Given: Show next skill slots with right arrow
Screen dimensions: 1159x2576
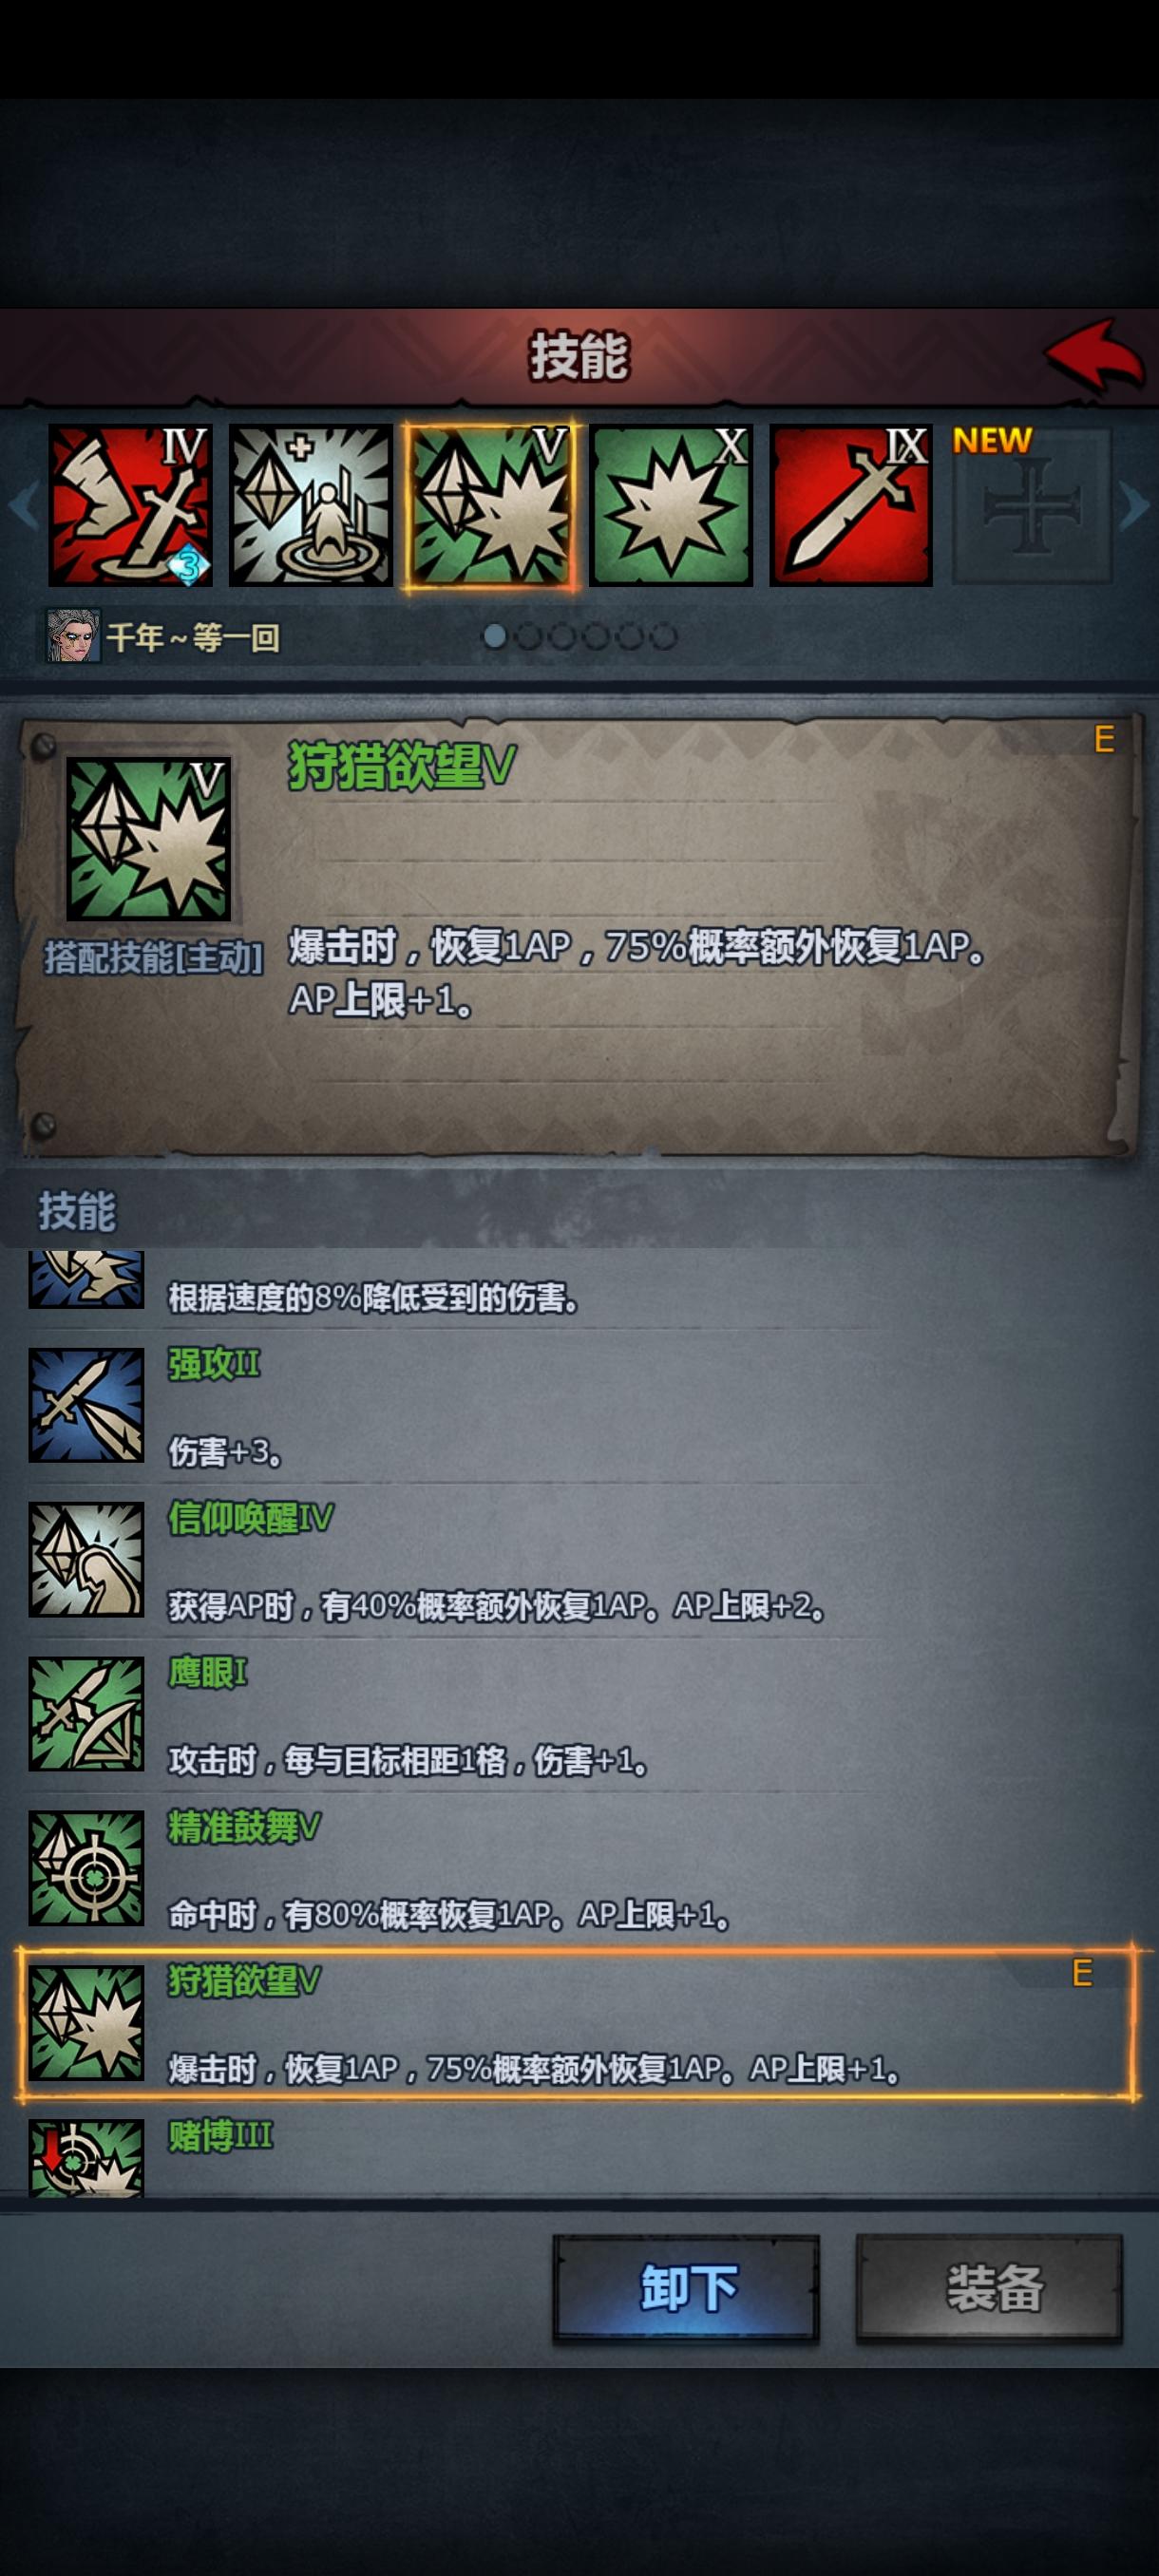Looking at the screenshot, I should [x=1135, y=506].
